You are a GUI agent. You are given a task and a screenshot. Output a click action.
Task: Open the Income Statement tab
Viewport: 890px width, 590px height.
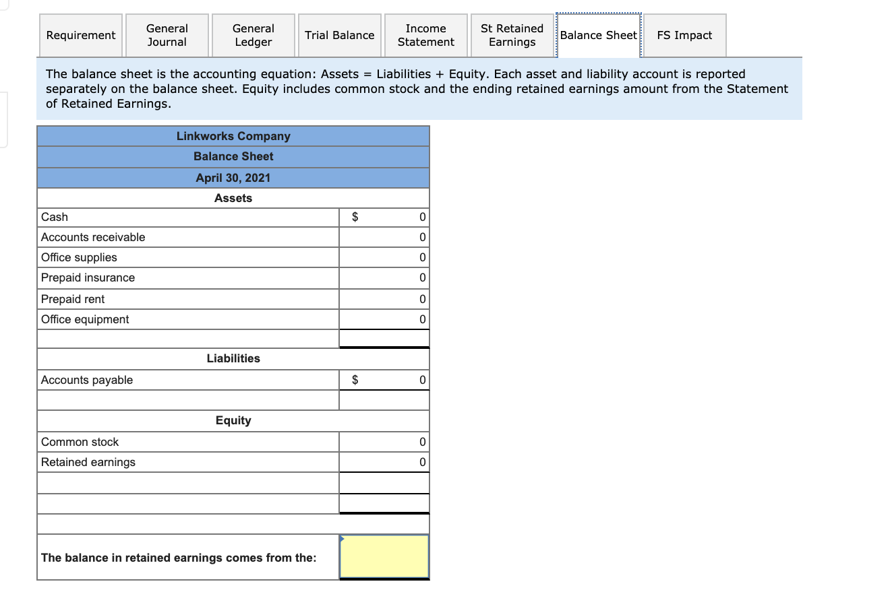coord(425,35)
